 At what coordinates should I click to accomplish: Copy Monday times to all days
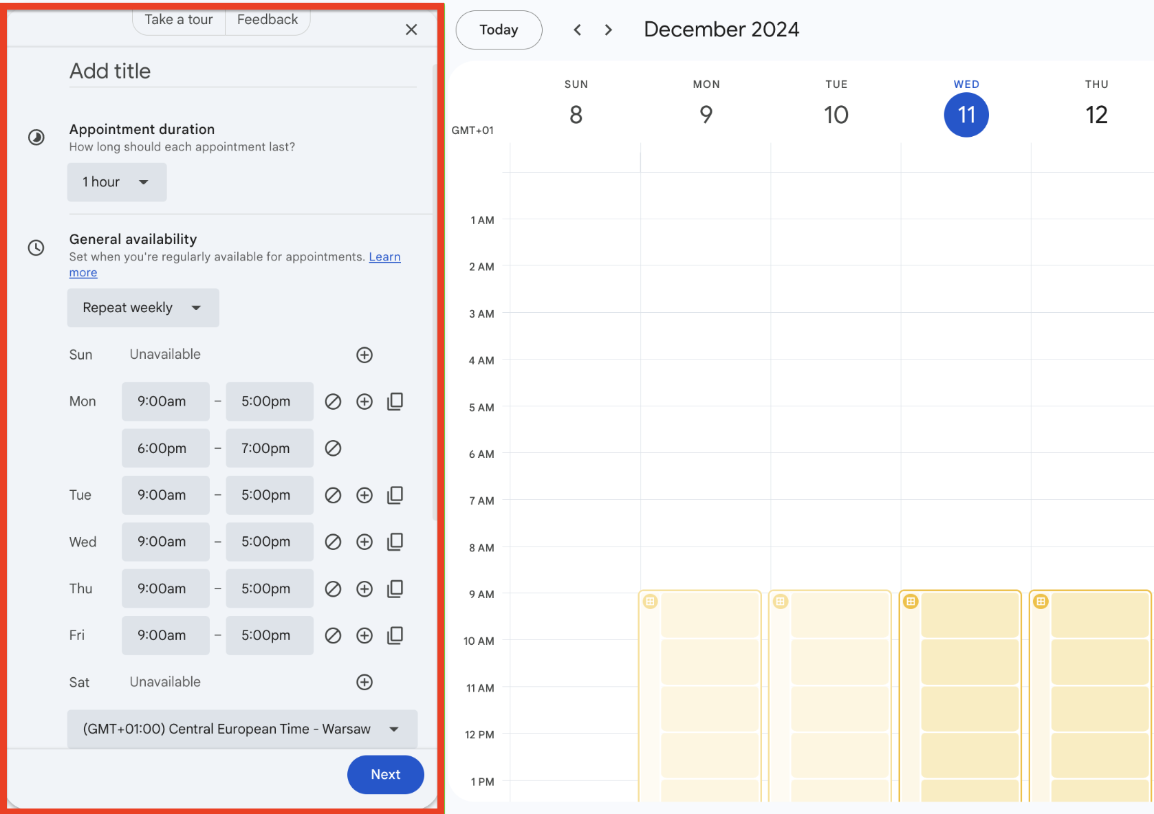pos(395,401)
